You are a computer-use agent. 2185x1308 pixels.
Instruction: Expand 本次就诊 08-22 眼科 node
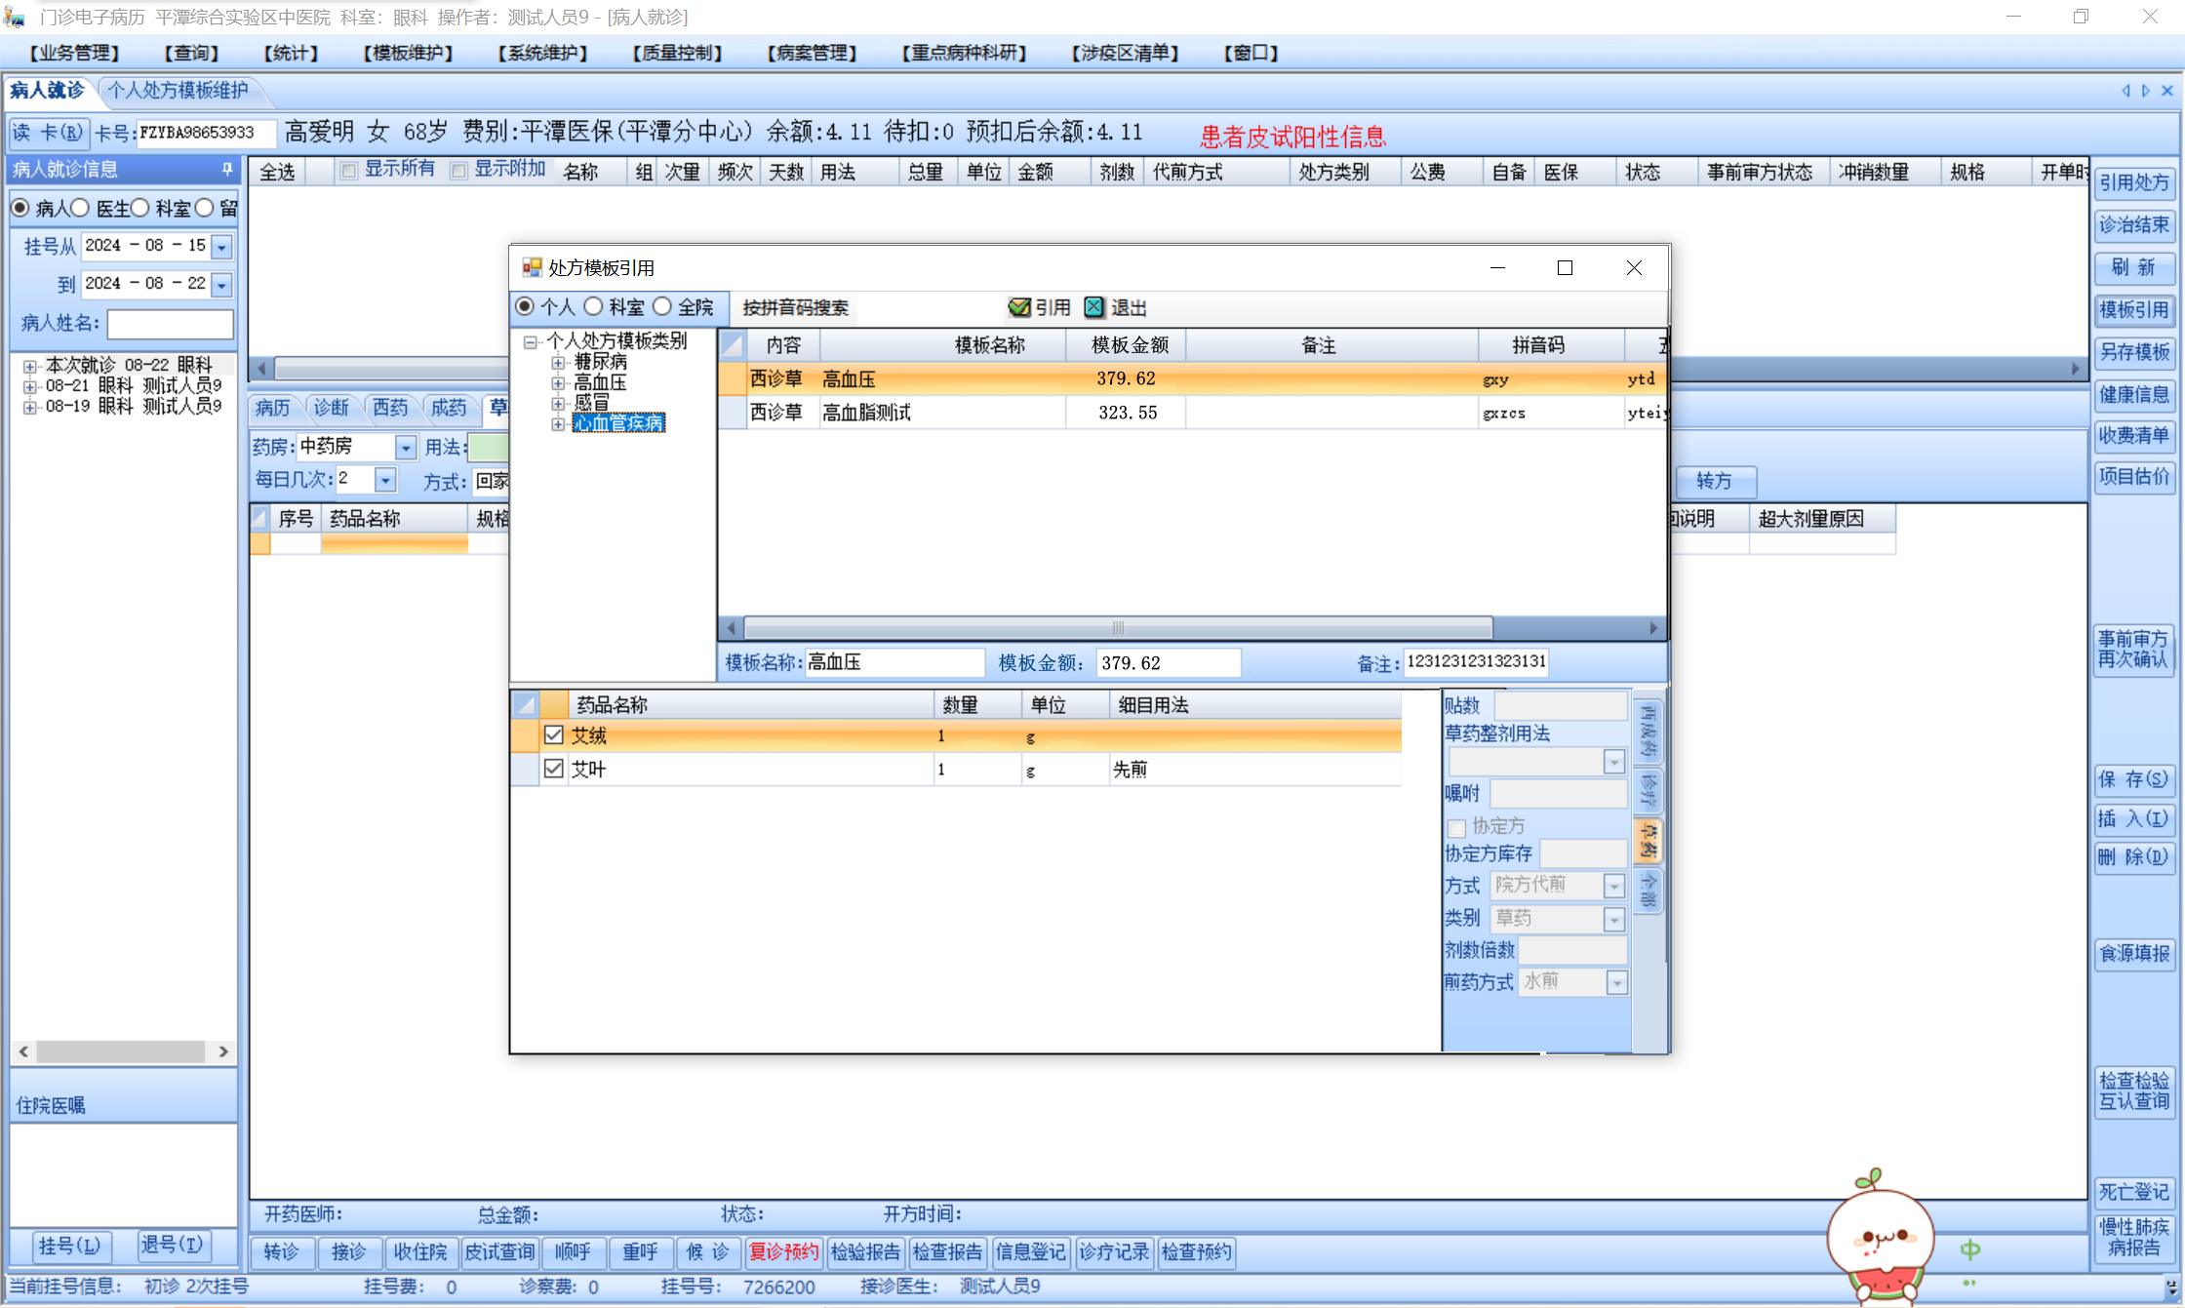(30, 366)
